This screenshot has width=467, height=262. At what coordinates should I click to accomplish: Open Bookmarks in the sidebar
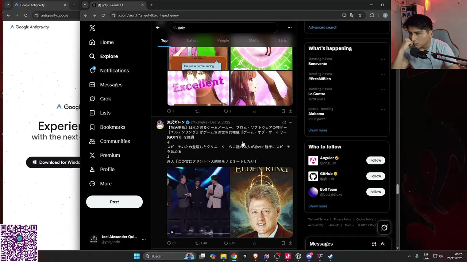coord(107,127)
